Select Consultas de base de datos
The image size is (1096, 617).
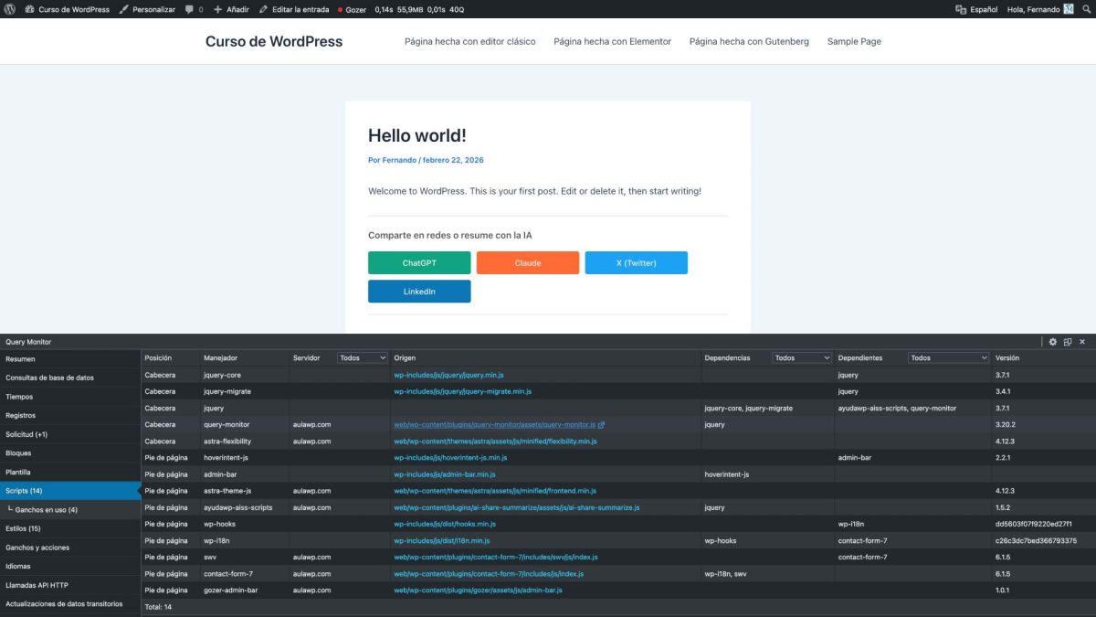tap(70, 378)
